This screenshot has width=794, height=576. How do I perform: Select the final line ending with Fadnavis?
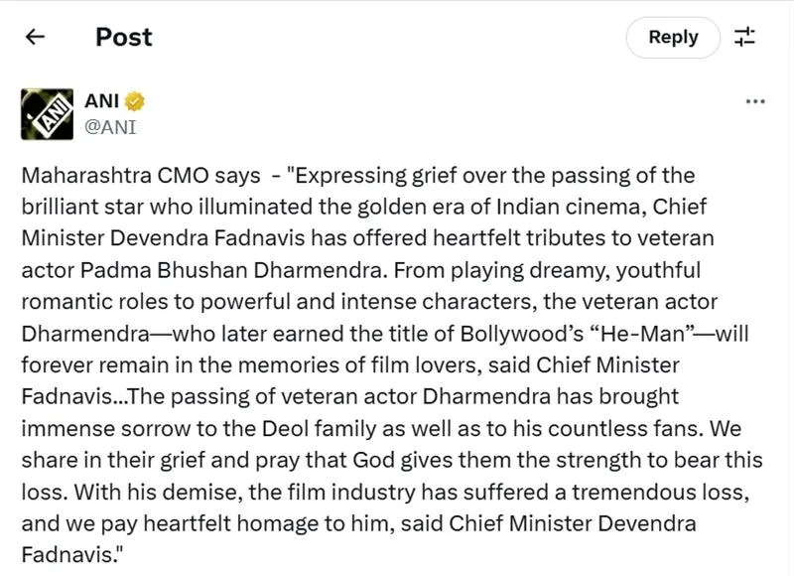(67, 553)
